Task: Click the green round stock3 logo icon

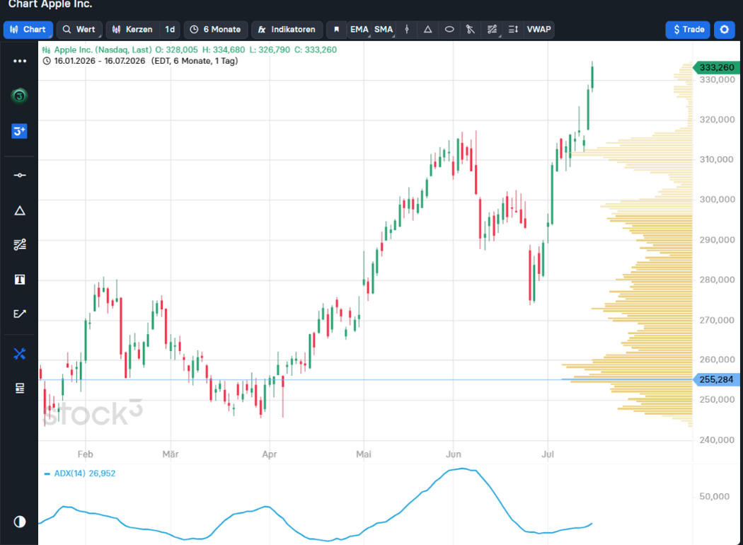Action: (19, 96)
